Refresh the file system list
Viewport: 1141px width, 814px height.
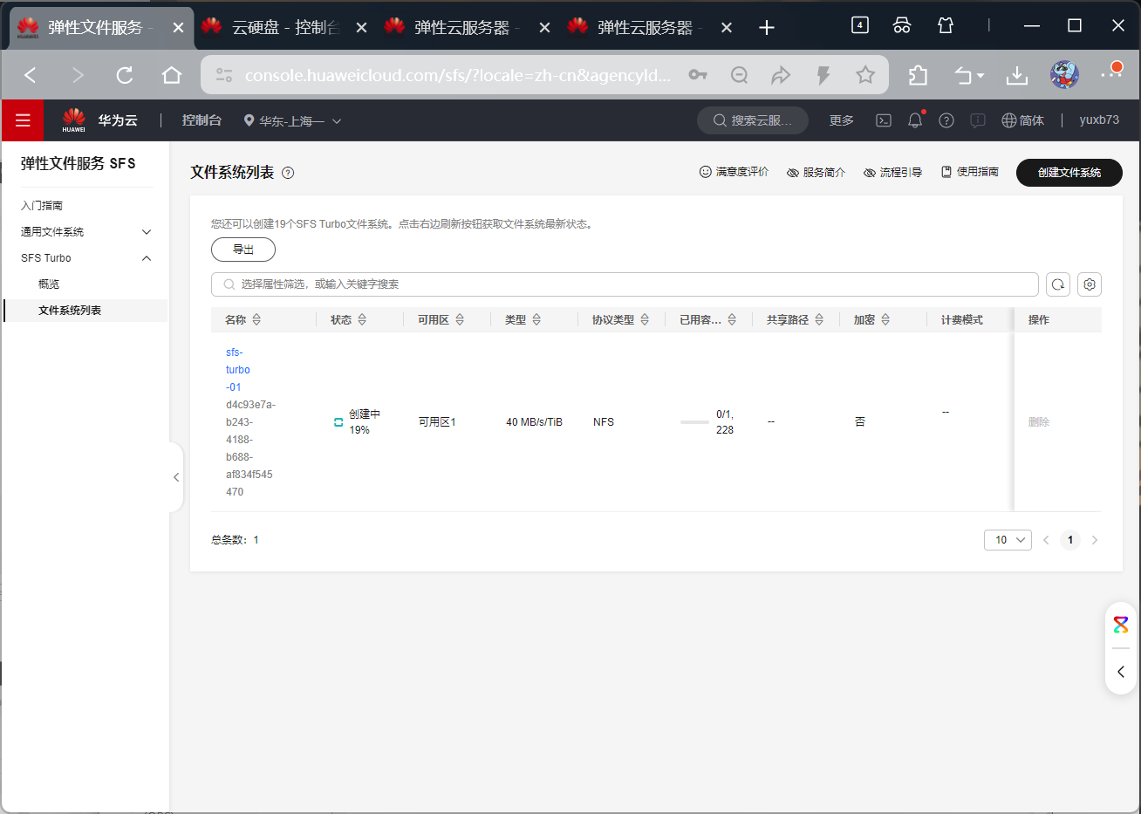[x=1058, y=284]
